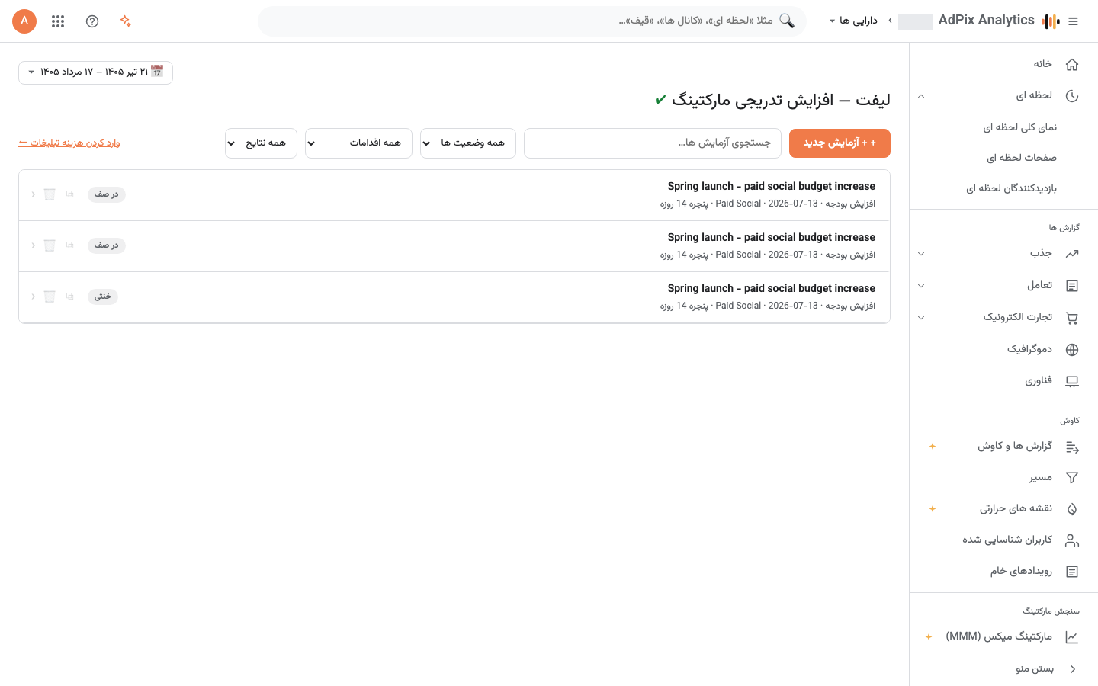Screen dimensions: 1098x686
Task: Open the apps grid launcher
Action: pyautogui.click(x=58, y=21)
